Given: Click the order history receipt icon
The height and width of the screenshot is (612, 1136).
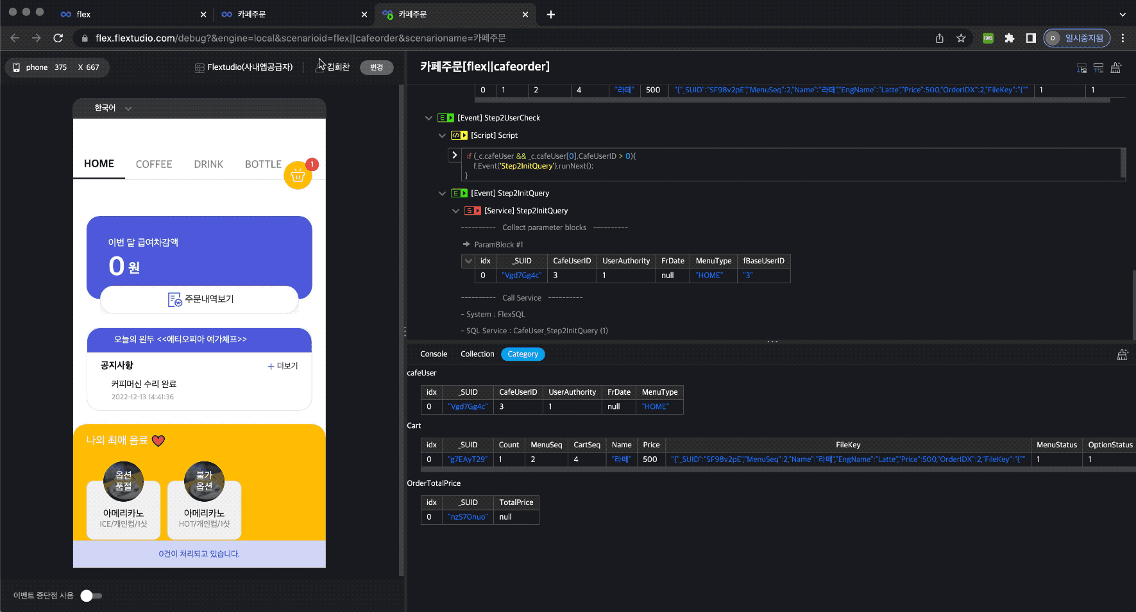Looking at the screenshot, I should pos(174,299).
